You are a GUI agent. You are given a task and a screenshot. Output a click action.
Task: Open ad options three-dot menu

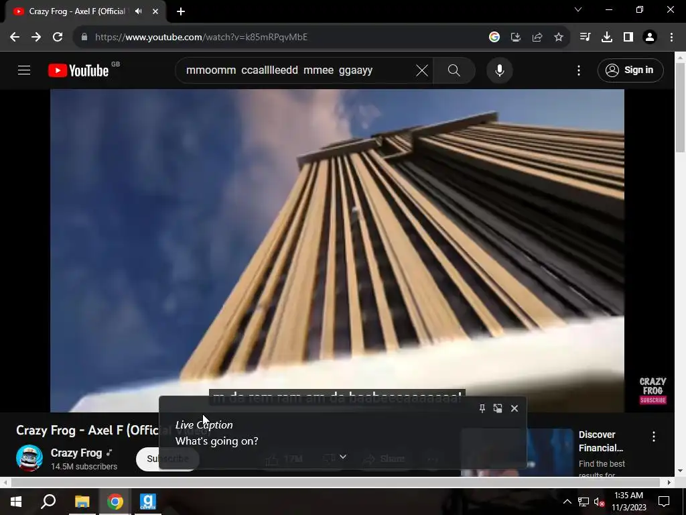(x=654, y=436)
